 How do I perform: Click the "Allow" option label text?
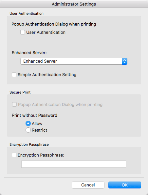pyautogui.click(x=37, y=124)
